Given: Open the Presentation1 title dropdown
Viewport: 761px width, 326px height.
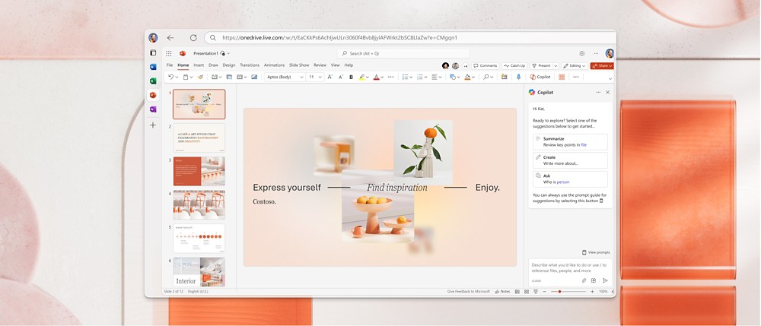Looking at the screenshot, I should [228, 53].
